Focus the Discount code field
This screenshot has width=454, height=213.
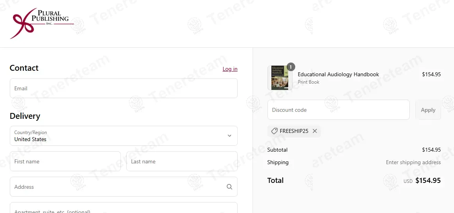[x=338, y=110]
